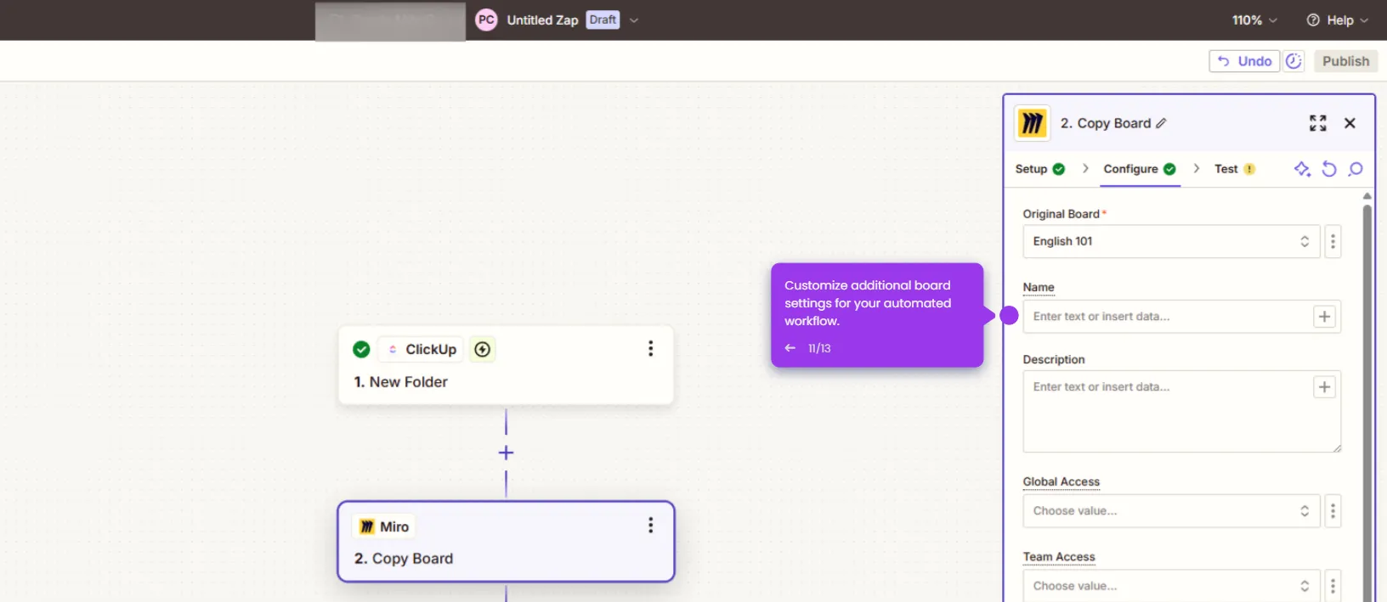This screenshot has width=1387, height=602.
Task: Switch to the Configure tab
Action: (x=1140, y=169)
